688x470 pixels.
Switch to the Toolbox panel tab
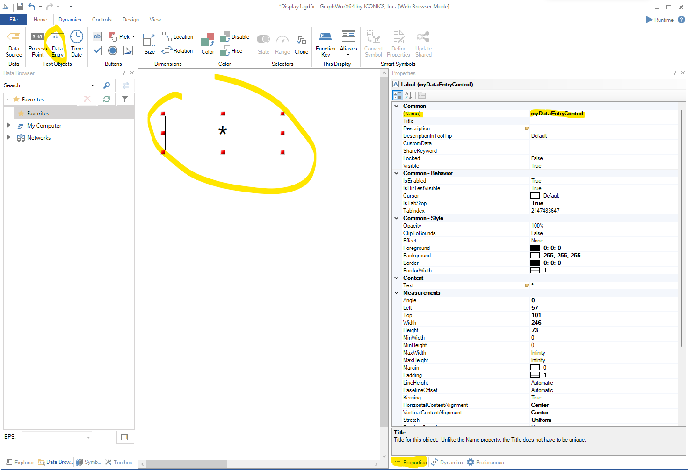click(118, 462)
